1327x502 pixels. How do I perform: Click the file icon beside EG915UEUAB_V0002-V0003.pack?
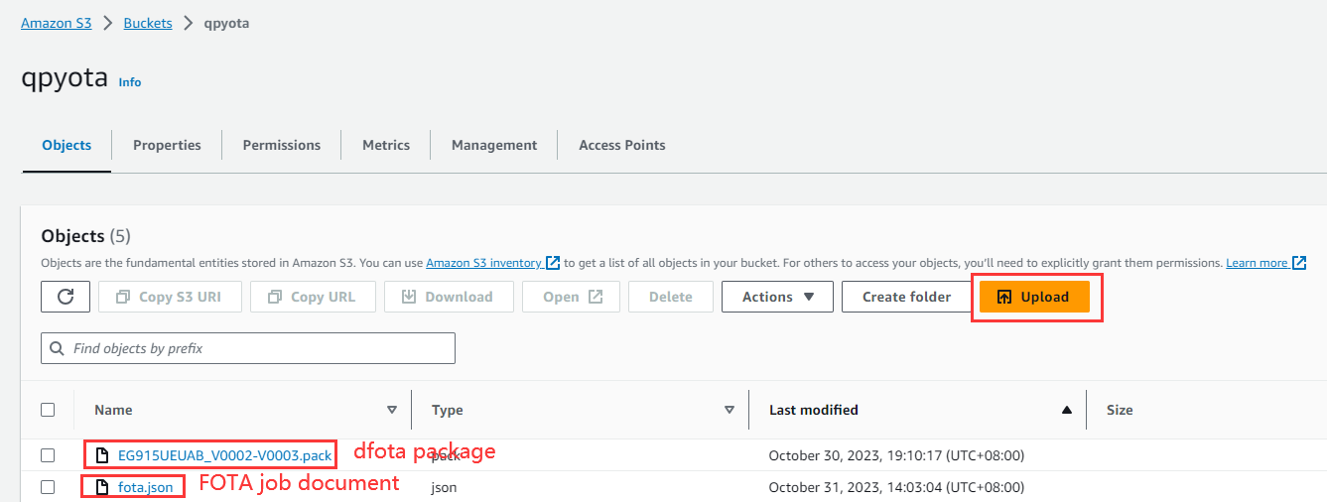pyautogui.click(x=102, y=455)
